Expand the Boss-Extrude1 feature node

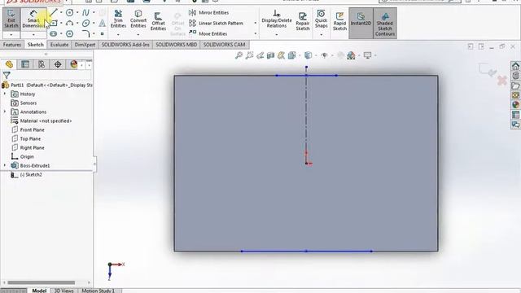tap(5, 165)
